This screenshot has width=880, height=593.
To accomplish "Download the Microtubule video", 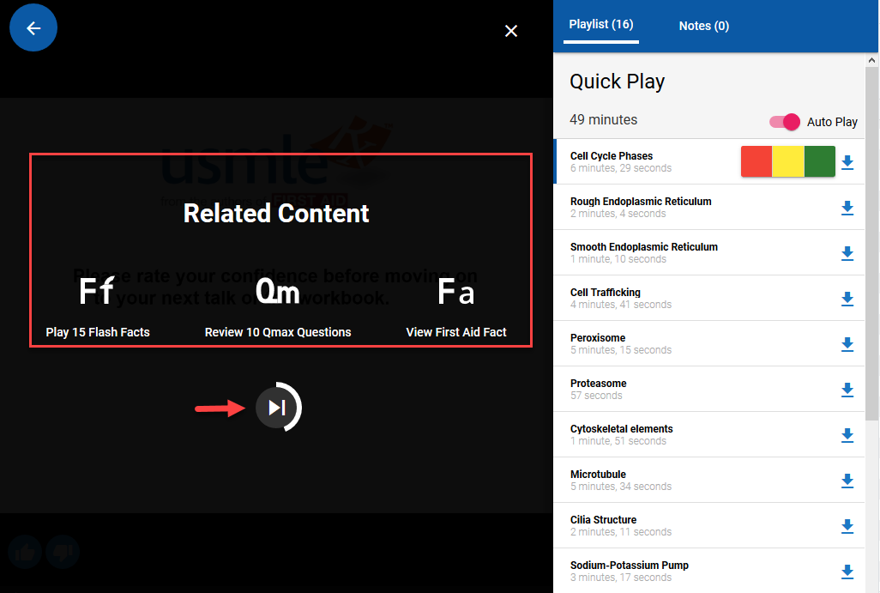I will coord(847,481).
